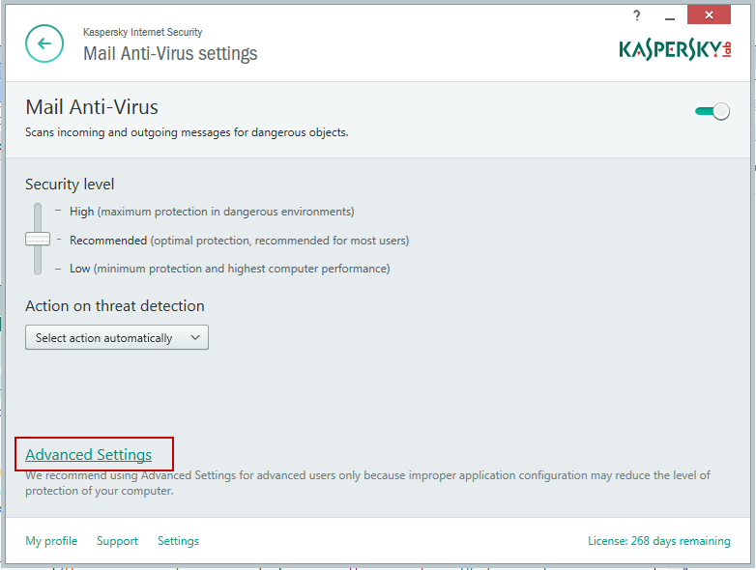Open help with the question mark icon
This screenshot has height=570, width=756.
coord(637,15)
